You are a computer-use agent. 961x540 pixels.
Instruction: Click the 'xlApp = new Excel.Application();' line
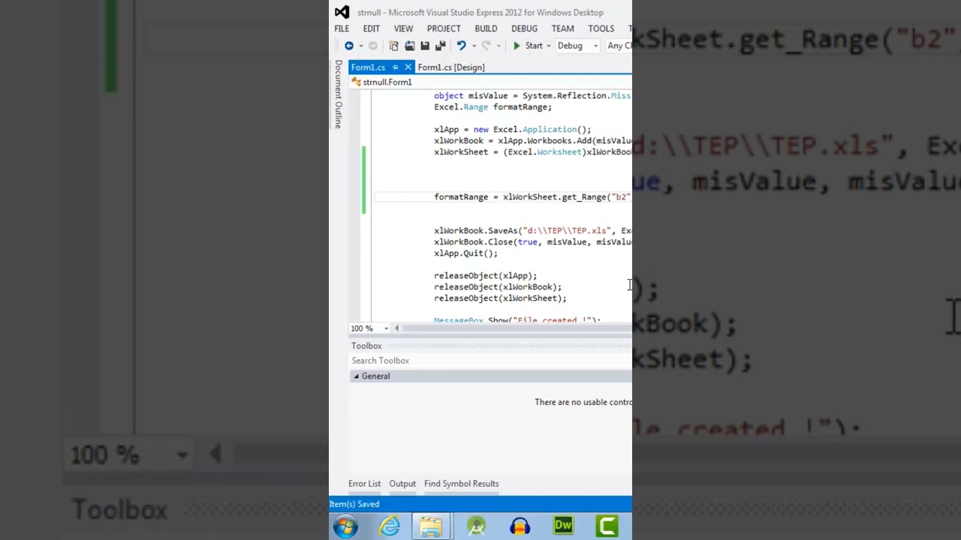click(512, 130)
